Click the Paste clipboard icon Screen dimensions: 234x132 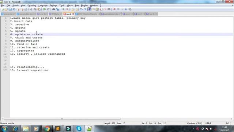tap(39, 9)
